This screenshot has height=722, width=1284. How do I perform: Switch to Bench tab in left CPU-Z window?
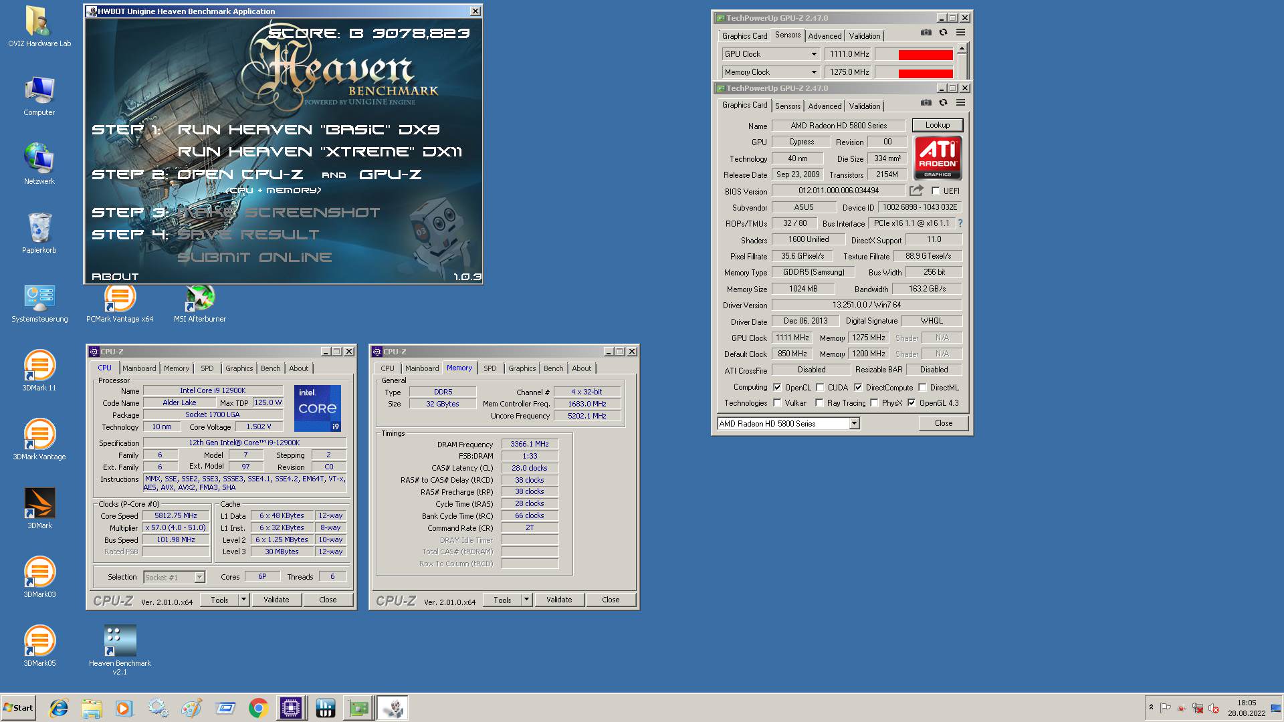tap(270, 368)
